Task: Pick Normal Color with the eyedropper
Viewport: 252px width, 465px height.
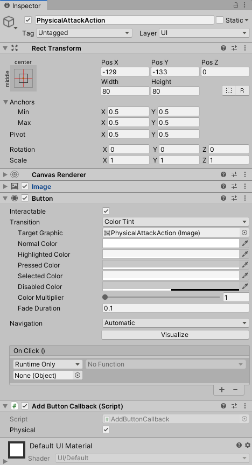Action: [244, 243]
